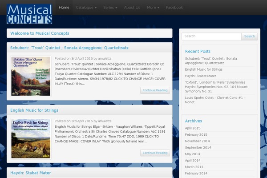Viewport: 267px width, 178px height.
Task: Expand the Series dropdown menu
Action: [110, 8]
